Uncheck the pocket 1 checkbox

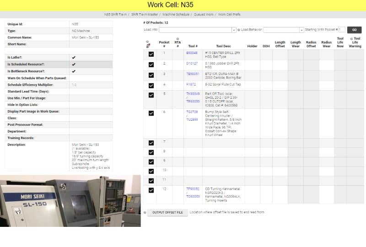151,54
